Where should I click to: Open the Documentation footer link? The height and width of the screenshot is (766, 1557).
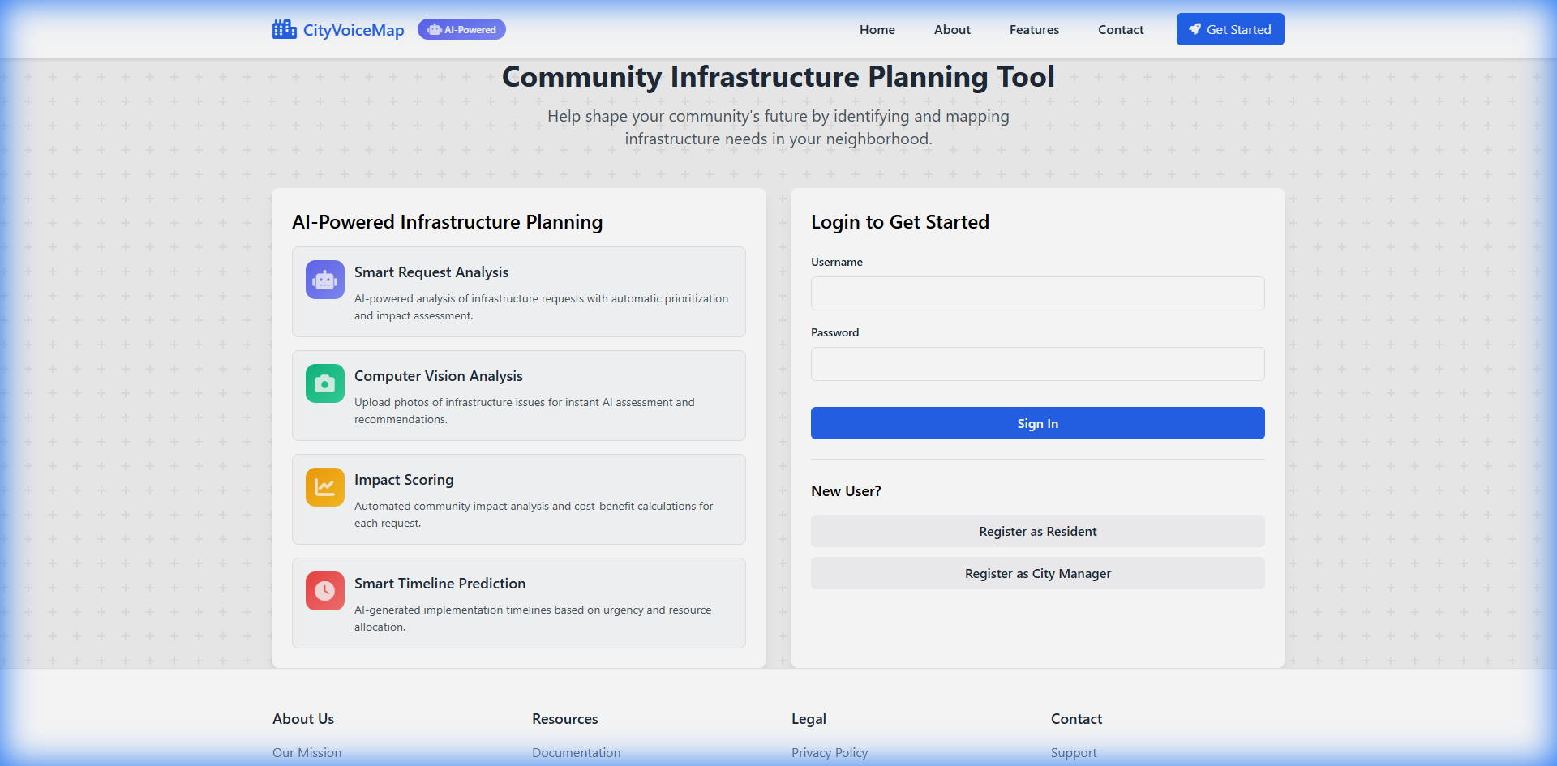[576, 753]
